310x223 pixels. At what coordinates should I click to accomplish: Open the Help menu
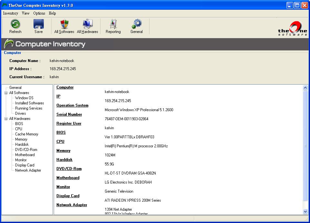coord(52,13)
